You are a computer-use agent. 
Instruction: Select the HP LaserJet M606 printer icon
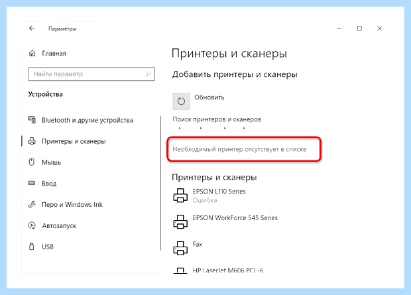point(180,270)
